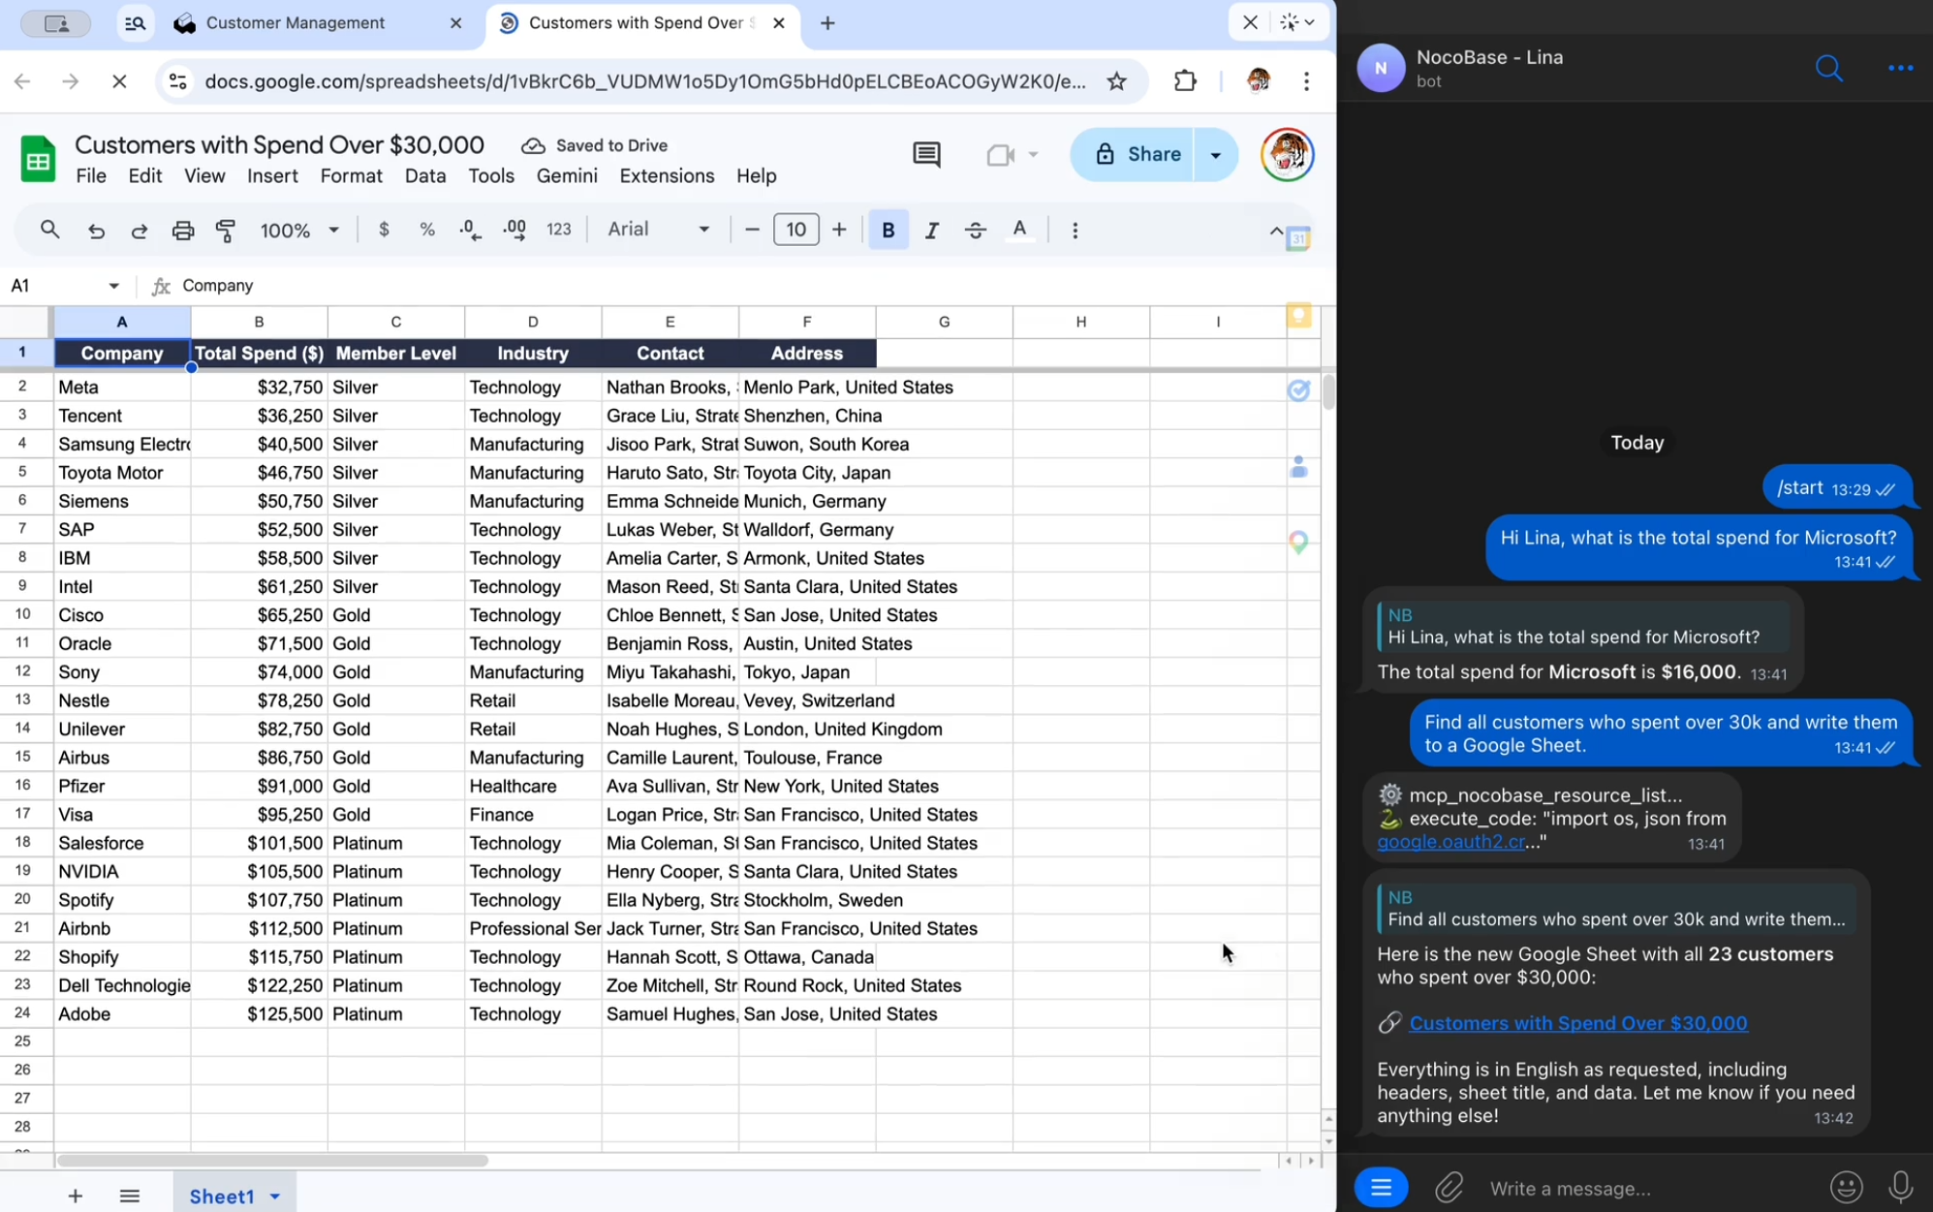Open a new browser tab
Viewport: 1933px width, 1212px height.
tap(827, 23)
